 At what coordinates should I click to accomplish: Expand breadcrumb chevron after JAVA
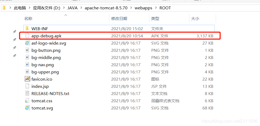[x=81, y=8]
